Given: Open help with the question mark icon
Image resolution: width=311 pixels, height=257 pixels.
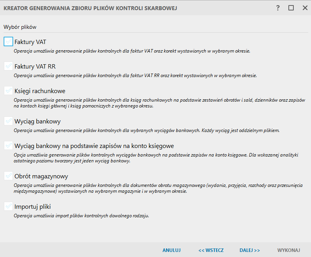Looking at the screenshot, I should (278, 8).
